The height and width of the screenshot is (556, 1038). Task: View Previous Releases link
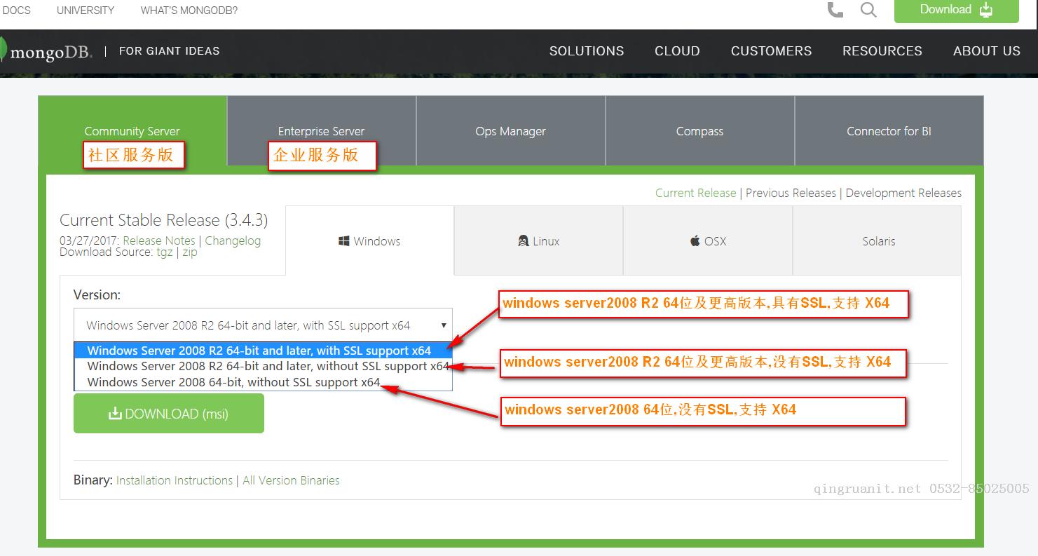pyautogui.click(x=791, y=193)
